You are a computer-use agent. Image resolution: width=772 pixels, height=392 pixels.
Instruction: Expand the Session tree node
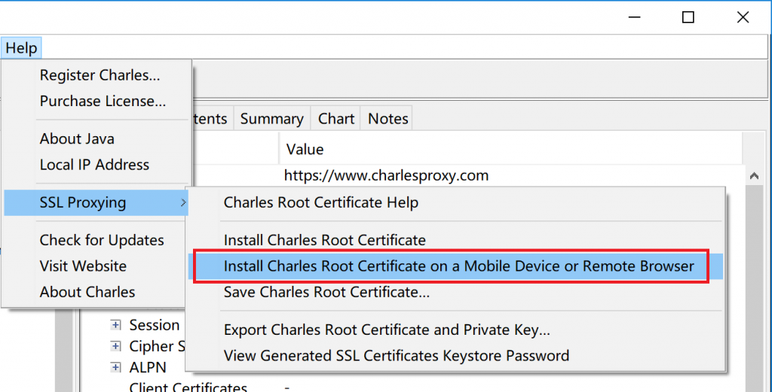point(115,325)
